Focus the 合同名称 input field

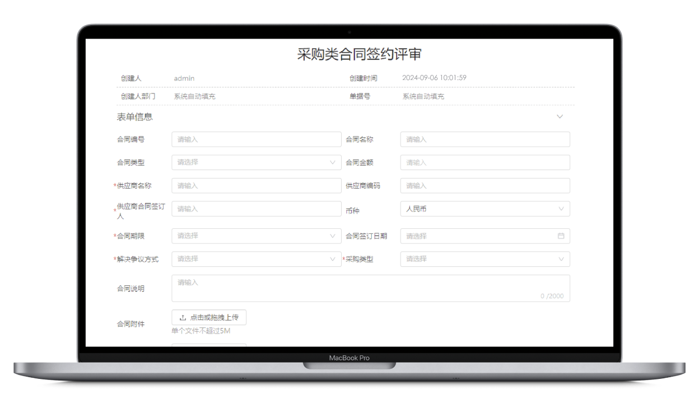[x=484, y=139]
